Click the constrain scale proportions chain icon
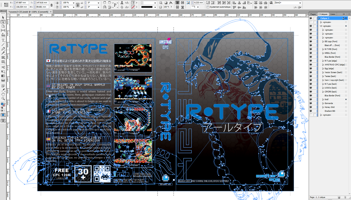 coord(78,5)
